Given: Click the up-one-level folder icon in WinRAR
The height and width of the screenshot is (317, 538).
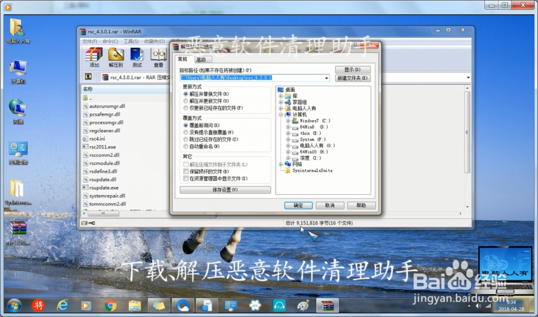Looking at the screenshot, I should [88, 77].
